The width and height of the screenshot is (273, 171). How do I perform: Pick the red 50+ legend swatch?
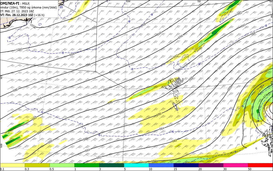pyautogui.click(x=260, y=165)
